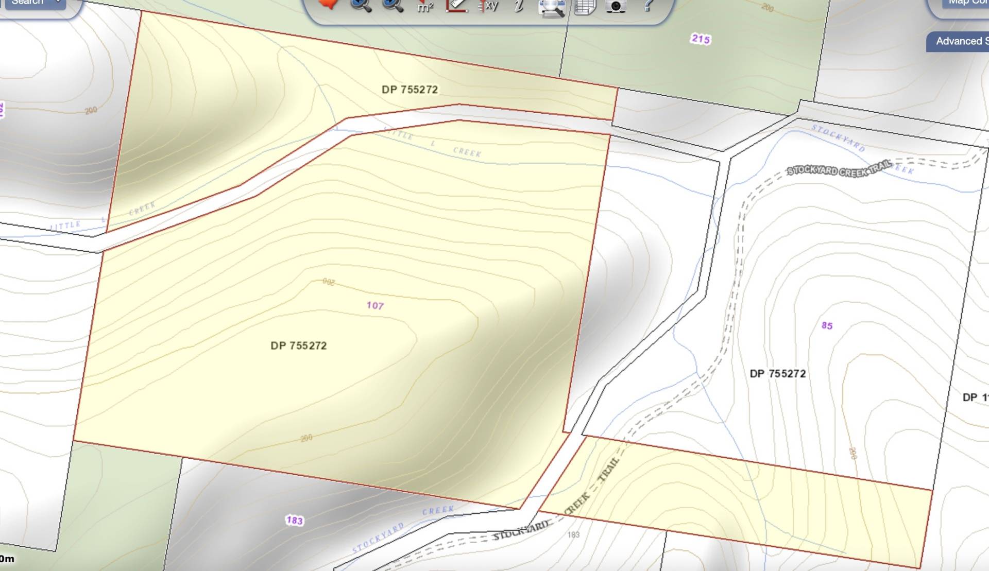Click the orange NSW state map icon
Screen dimensions: 989x571
[x=328, y=4]
